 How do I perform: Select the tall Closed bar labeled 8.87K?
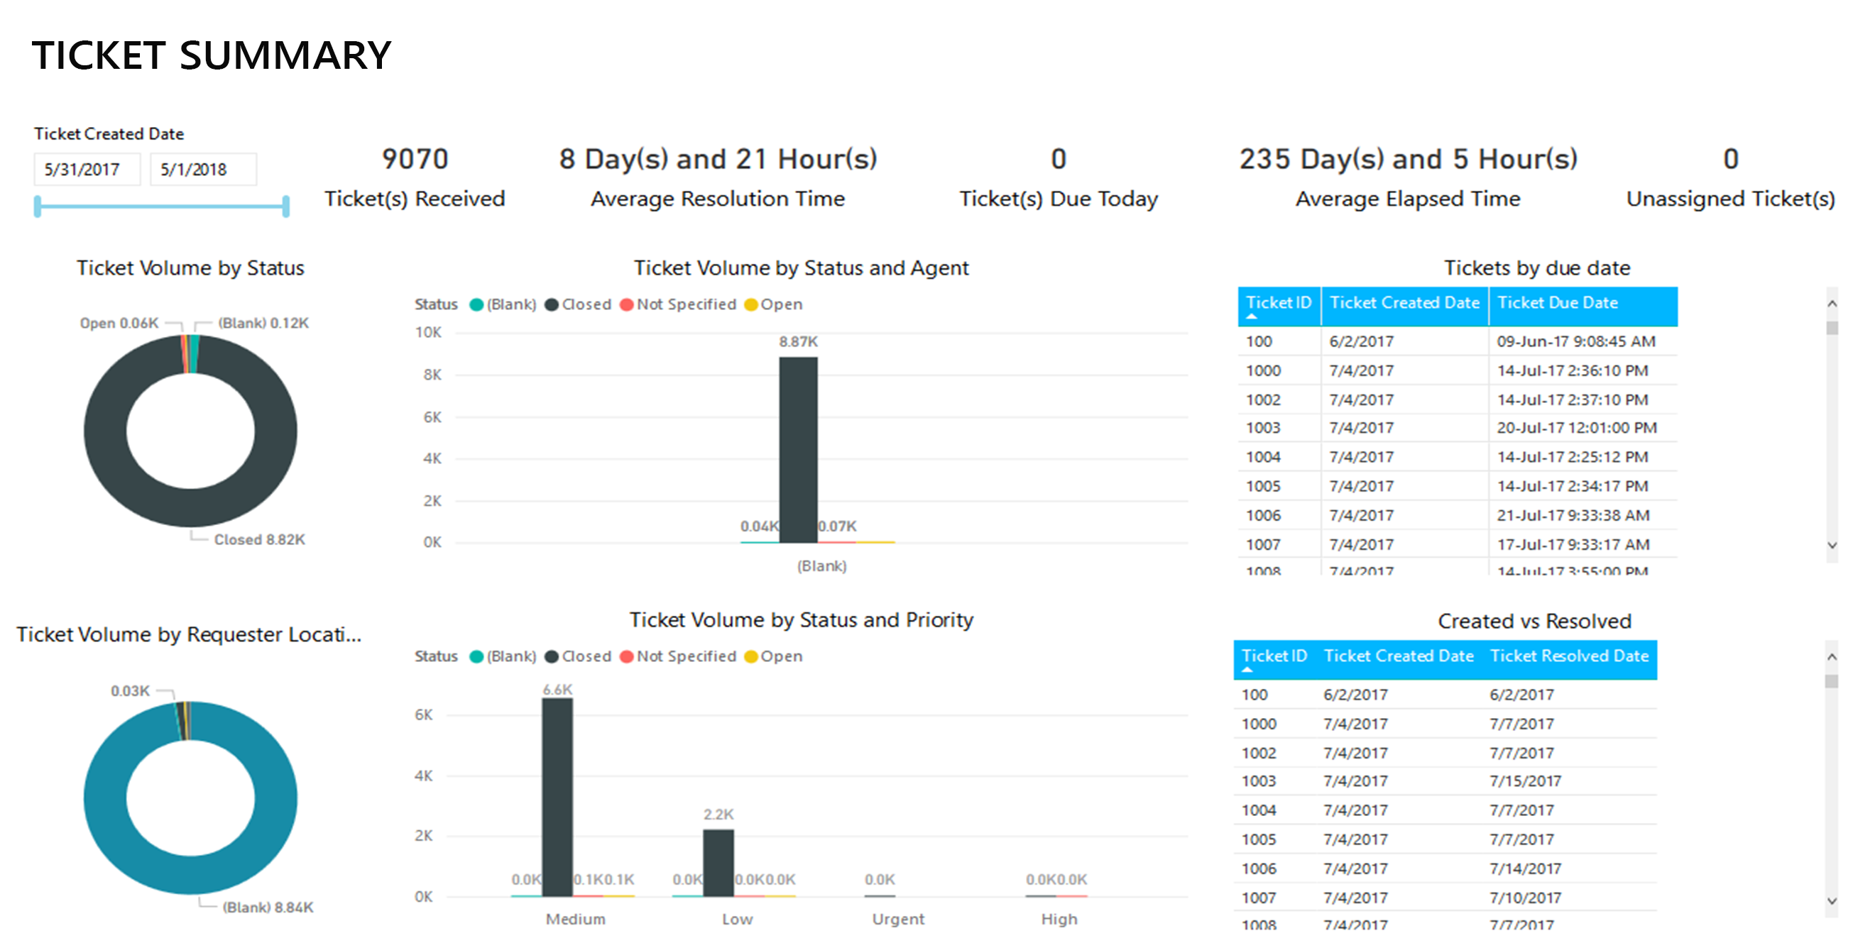tap(798, 449)
